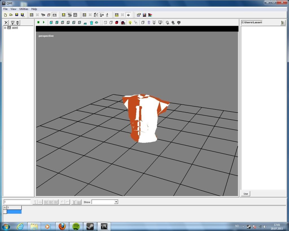
Task: Click the first cyan-filled cube view icon
Action: tap(51, 23)
